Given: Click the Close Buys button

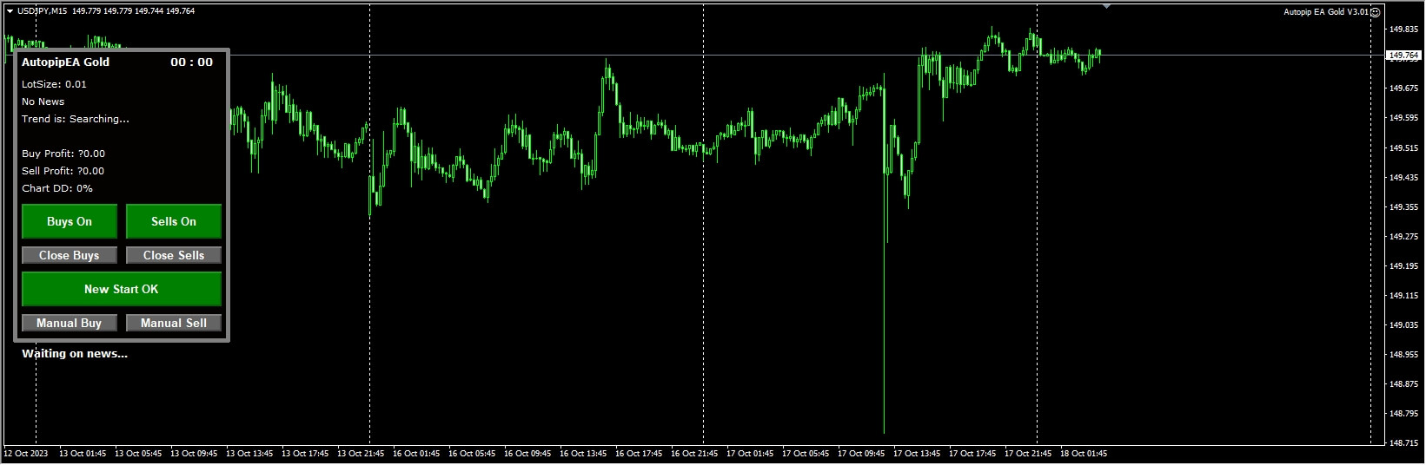Looking at the screenshot, I should coord(70,255).
